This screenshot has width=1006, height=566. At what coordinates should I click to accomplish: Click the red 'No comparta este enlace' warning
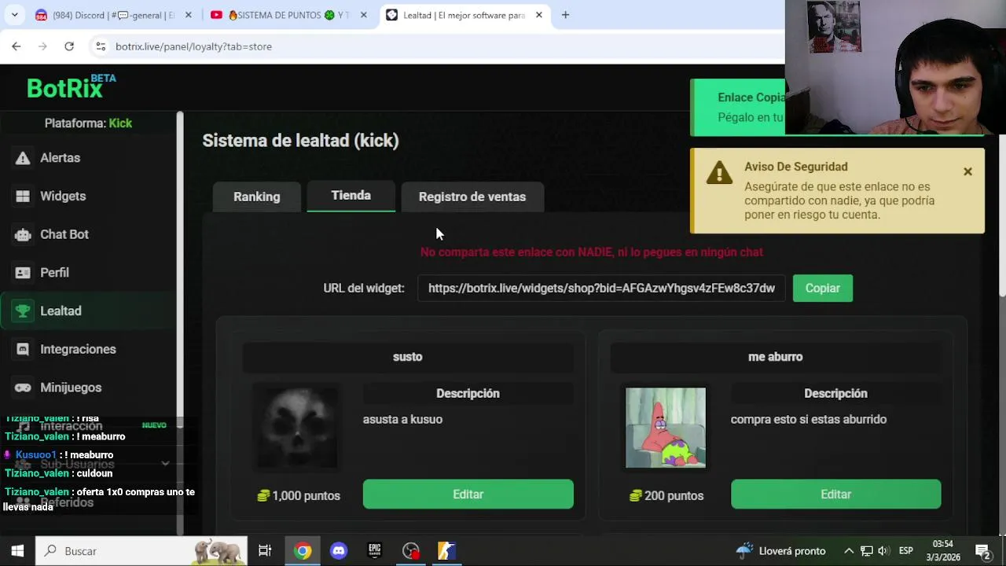pos(592,252)
